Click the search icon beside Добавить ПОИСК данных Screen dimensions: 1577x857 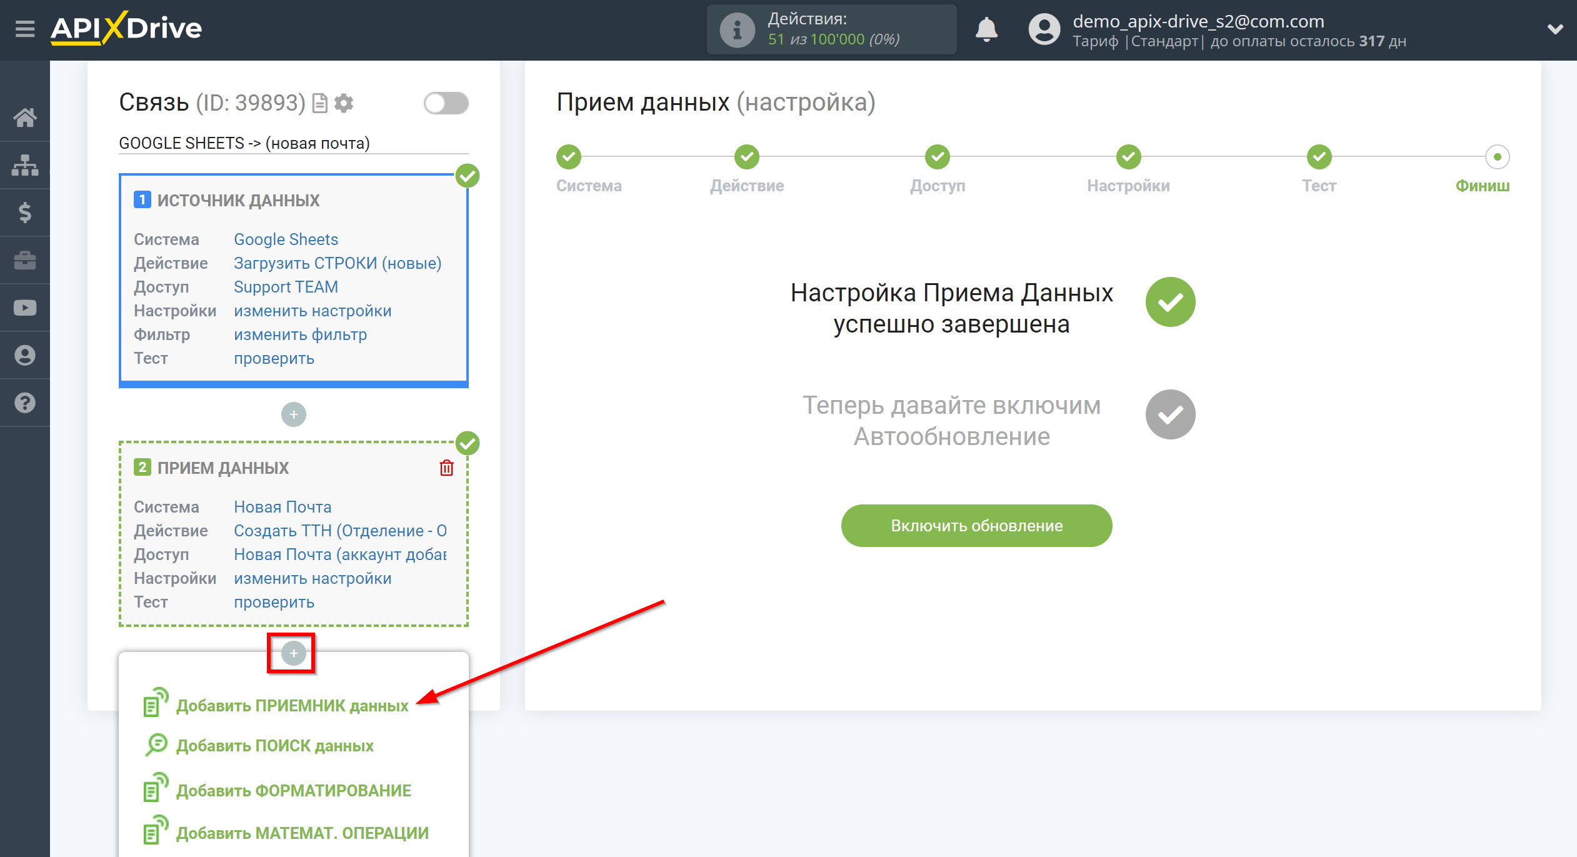click(x=156, y=744)
